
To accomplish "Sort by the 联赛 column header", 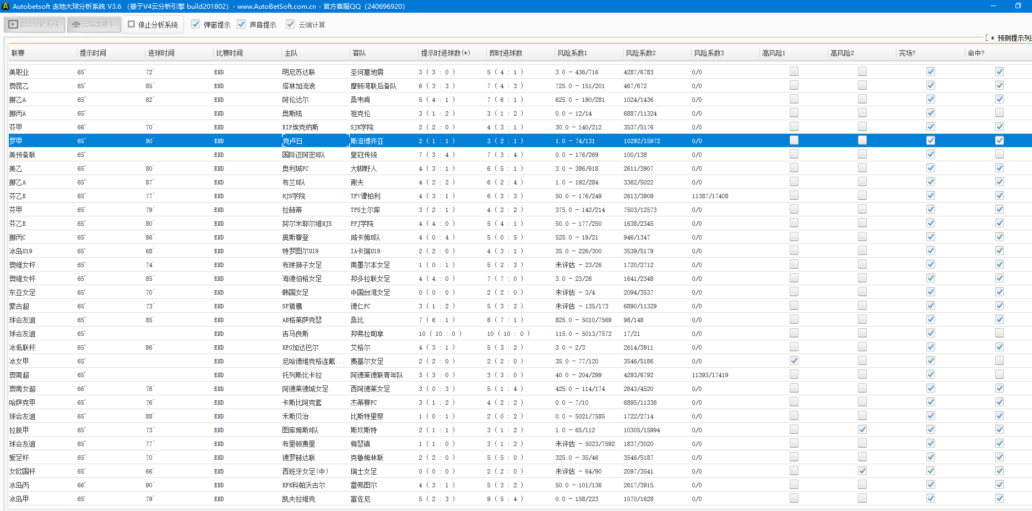I will coord(18,53).
